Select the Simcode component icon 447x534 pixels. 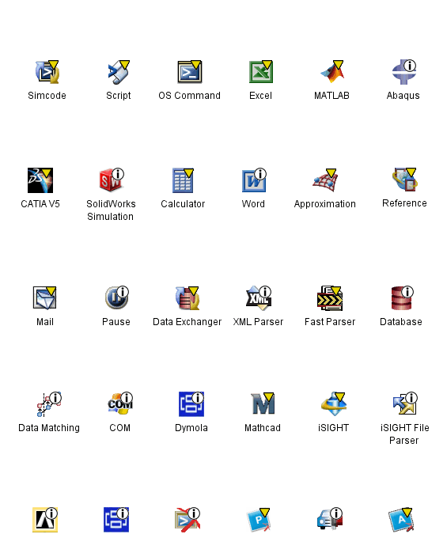point(47,72)
